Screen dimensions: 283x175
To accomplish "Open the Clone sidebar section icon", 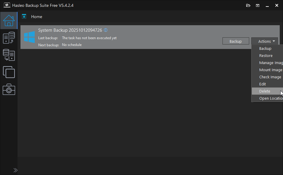I will tap(9, 72).
